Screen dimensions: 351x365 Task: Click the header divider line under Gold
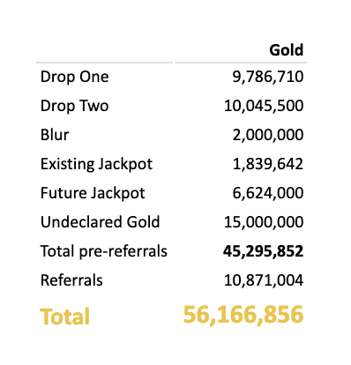241,63
